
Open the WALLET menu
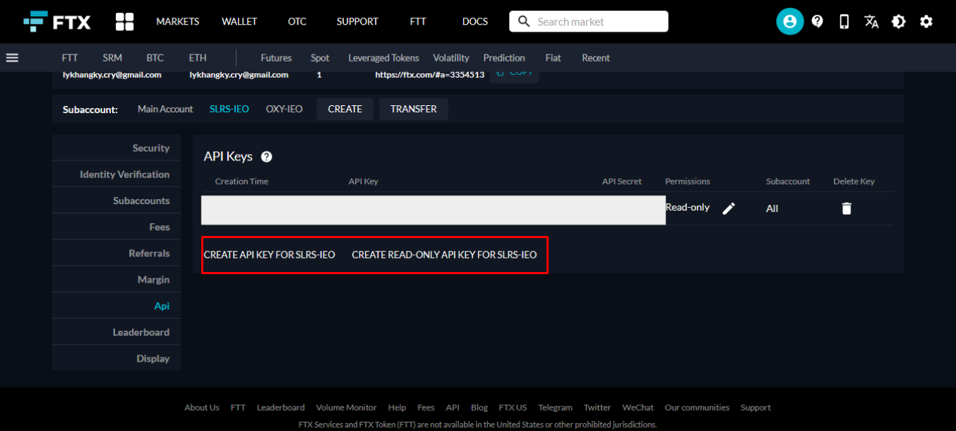[239, 21]
